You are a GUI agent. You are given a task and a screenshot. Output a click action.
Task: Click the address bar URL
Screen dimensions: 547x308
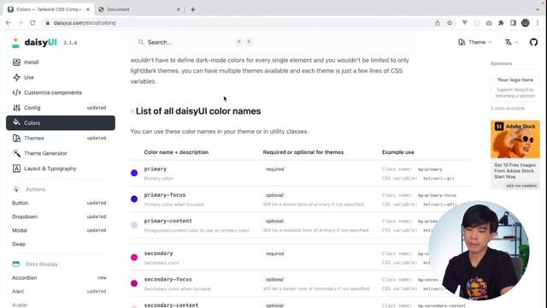coord(85,23)
